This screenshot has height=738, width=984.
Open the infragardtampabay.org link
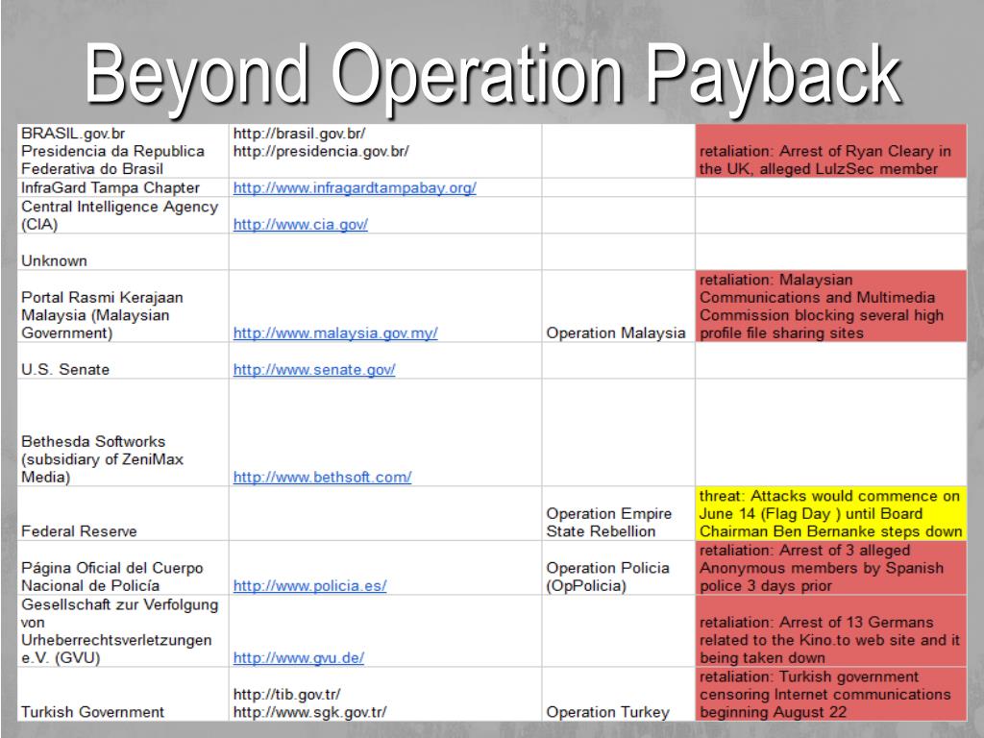pos(355,187)
